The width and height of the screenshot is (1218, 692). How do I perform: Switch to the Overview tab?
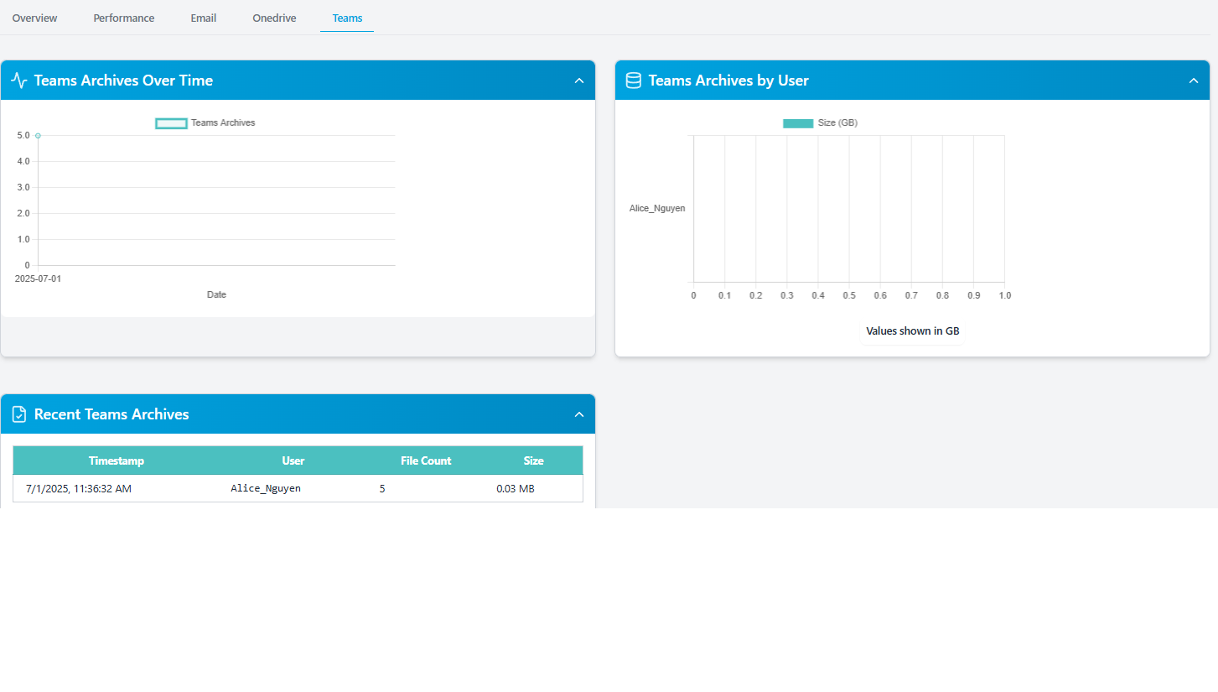34,18
